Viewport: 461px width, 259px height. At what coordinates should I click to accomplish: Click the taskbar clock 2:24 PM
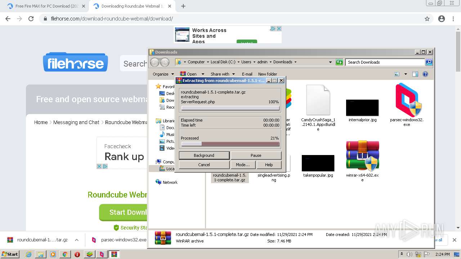(443, 254)
